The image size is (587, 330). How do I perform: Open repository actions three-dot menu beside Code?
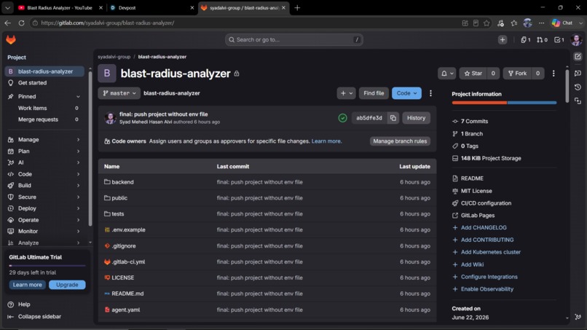[x=430, y=93]
